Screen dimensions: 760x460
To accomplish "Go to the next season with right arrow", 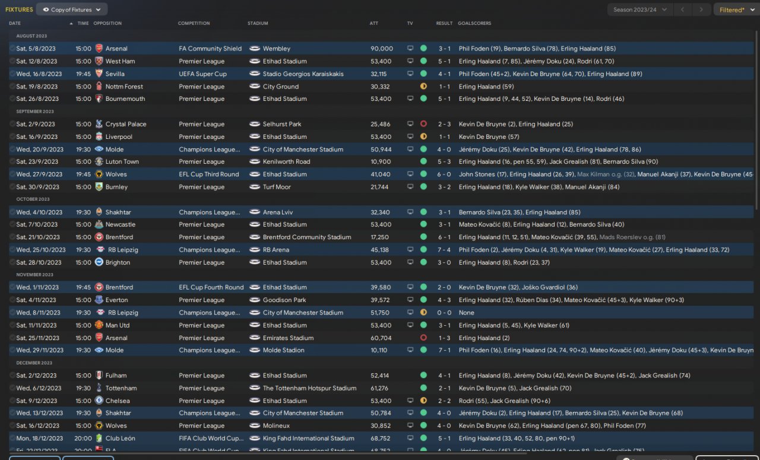I will [x=702, y=9].
